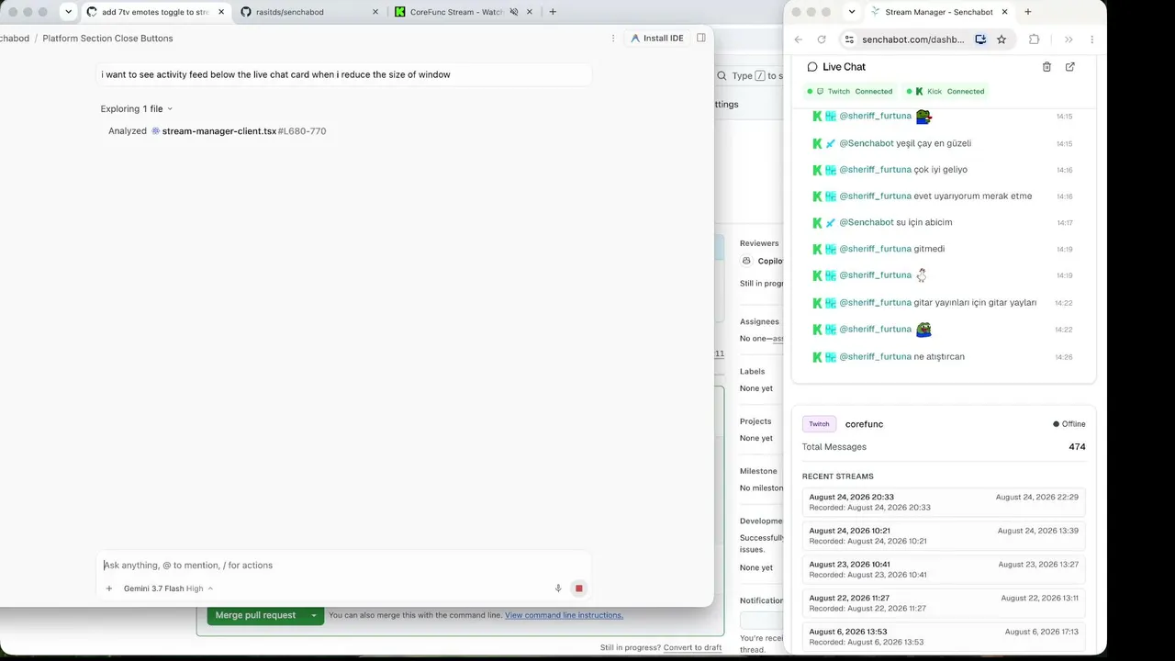
Task: Click the chat message 'yeşil çay en güzeli'
Action: [934, 143]
